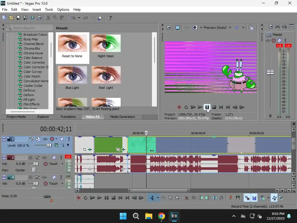This screenshot has height=223, width=297.
Task: Adjust the Master volume fader
Action: [x=271, y=72]
